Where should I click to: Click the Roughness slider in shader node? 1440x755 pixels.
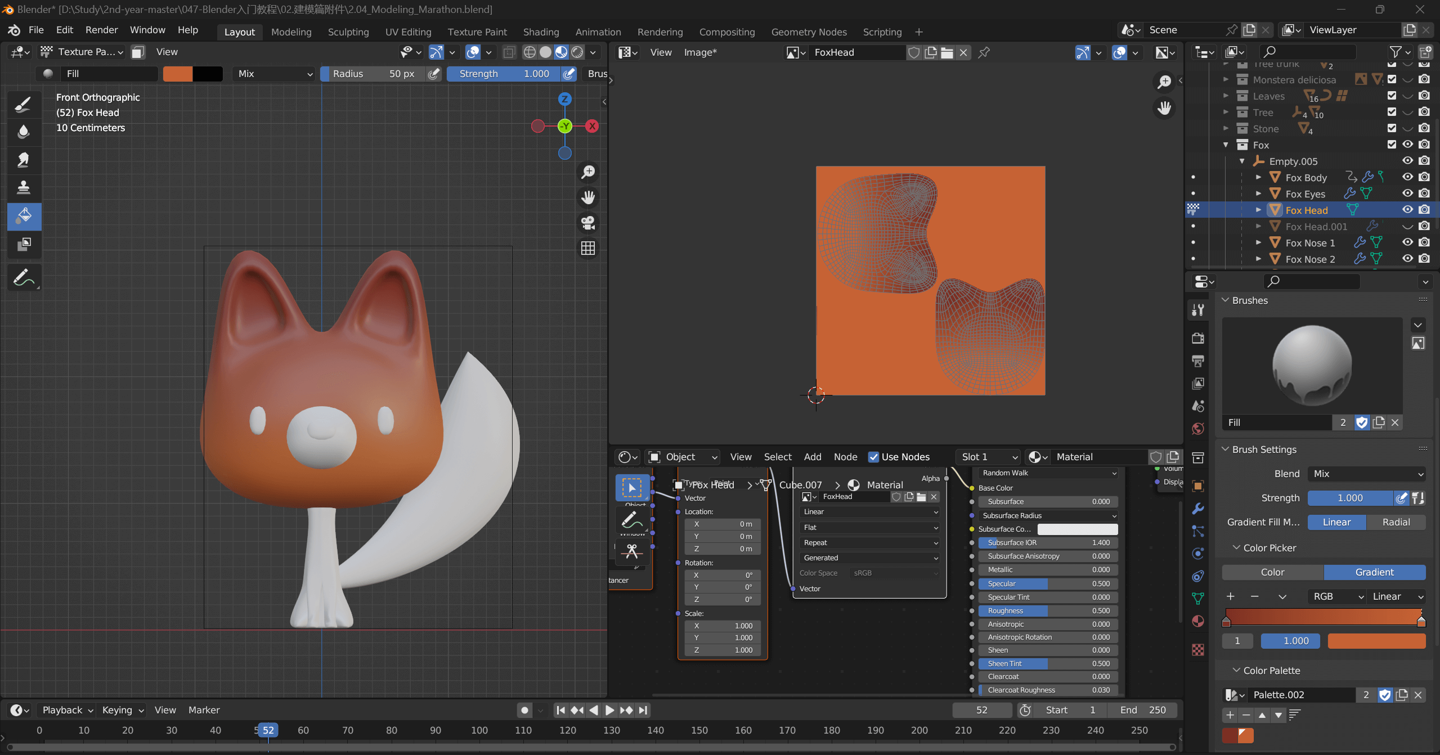click(1048, 610)
